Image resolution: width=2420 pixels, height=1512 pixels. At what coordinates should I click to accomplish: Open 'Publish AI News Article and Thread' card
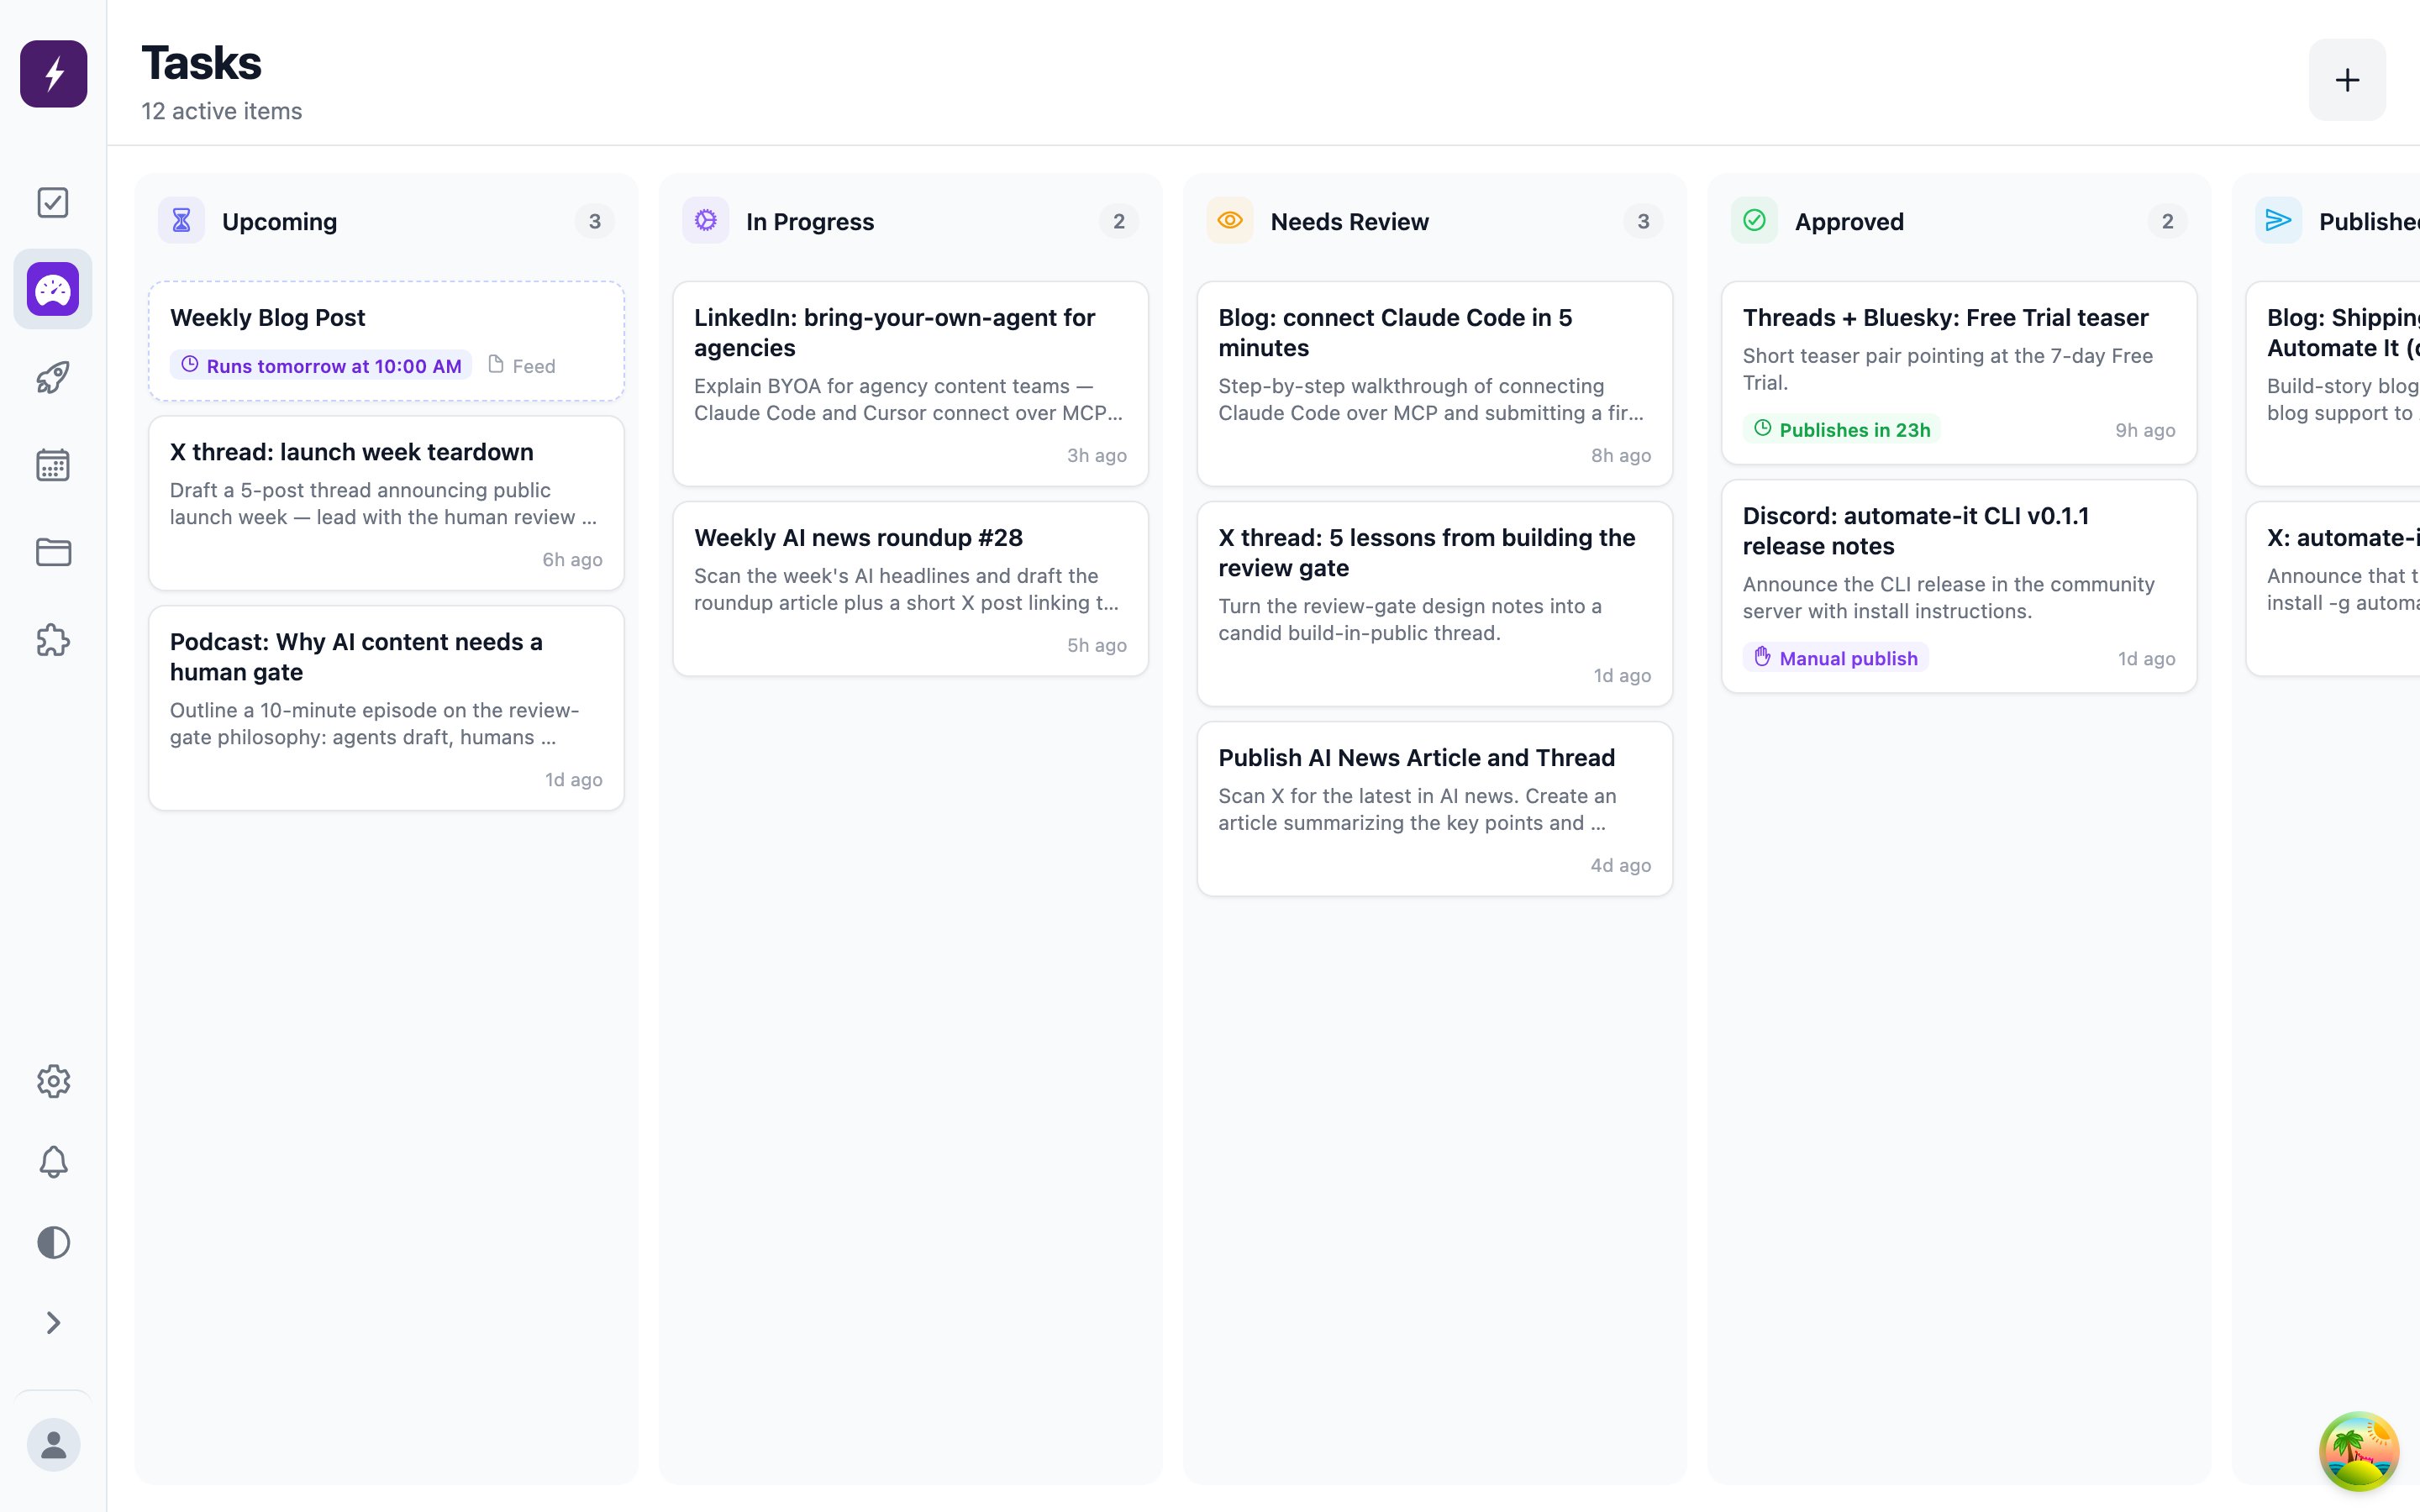click(x=1434, y=809)
